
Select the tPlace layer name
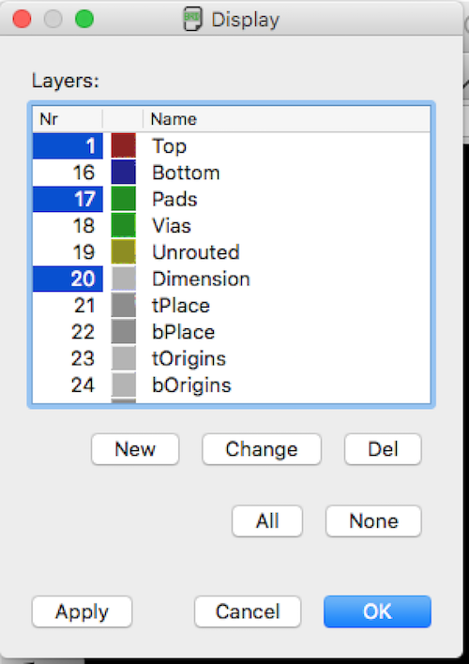181,306
